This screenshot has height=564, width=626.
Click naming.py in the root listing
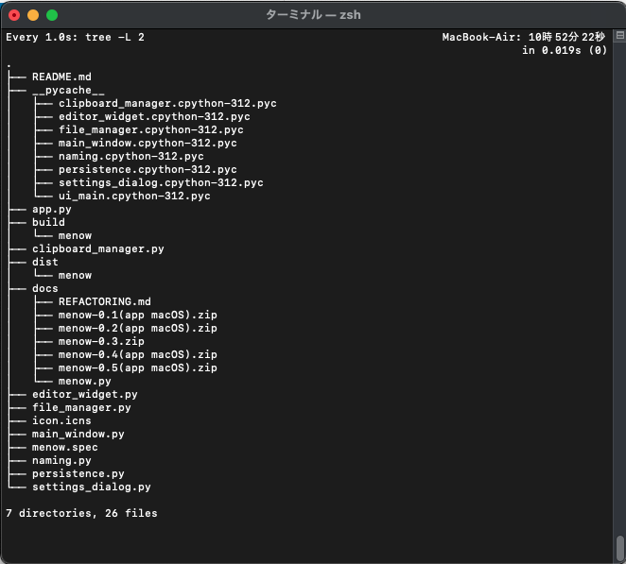(61, 460)
